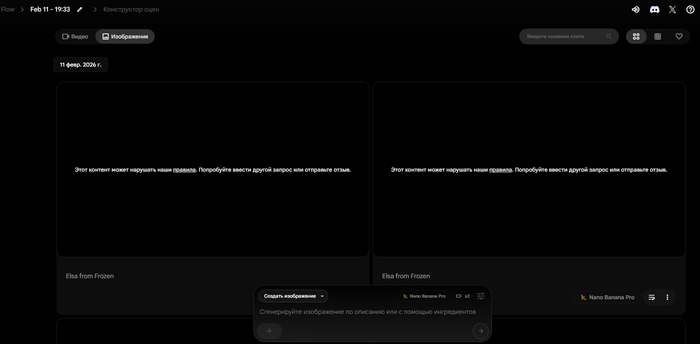Open the three-dot menu on right card
700x344 pixels.
pos(667,297)
